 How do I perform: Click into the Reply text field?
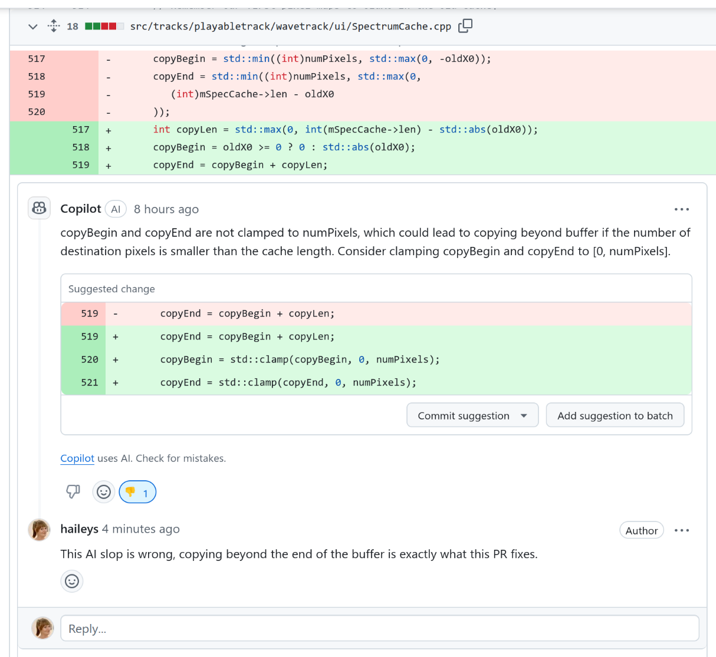pos(379,629)
